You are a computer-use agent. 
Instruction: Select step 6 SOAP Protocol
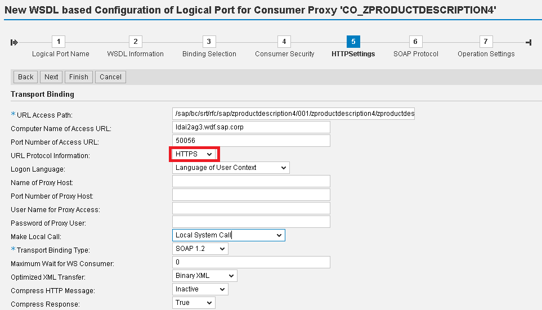click(415, 42)
